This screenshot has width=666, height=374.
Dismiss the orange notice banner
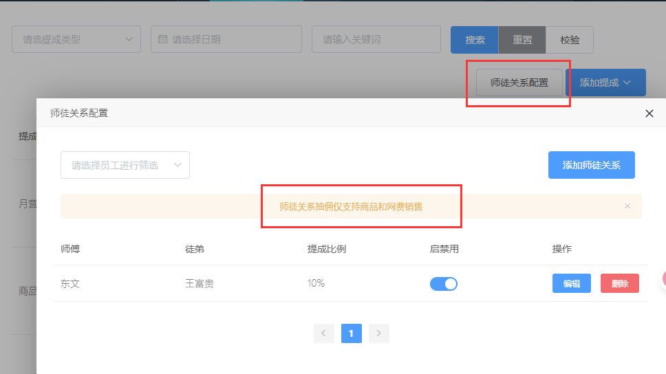627,206
